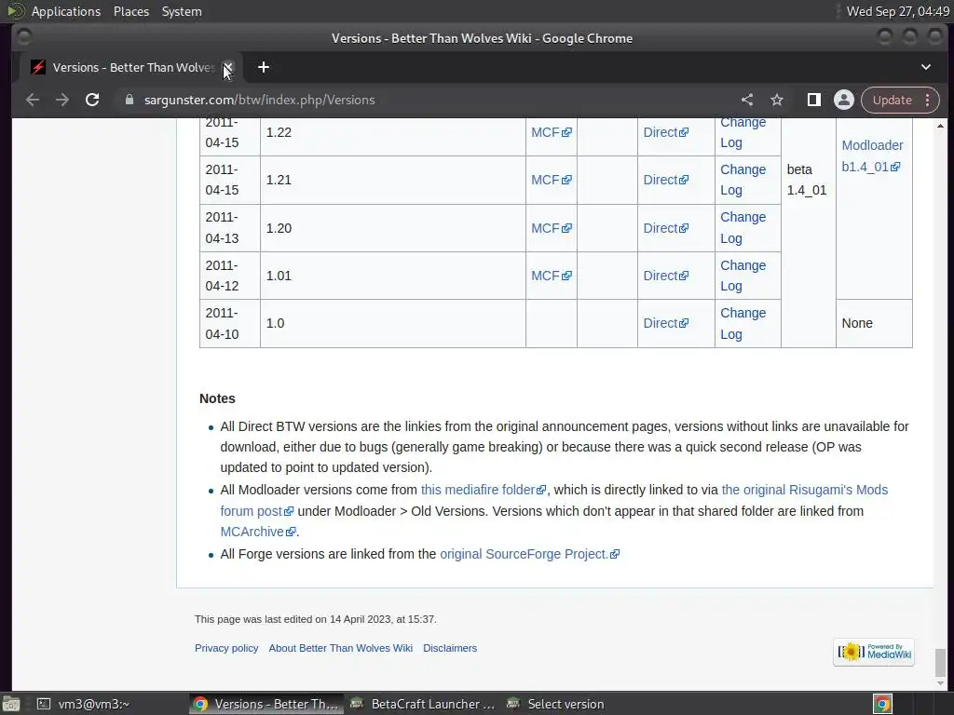Viewport: 954px width, 715px height.
Task: Bookmark this page with the star
Action: [x=777, y=100]
